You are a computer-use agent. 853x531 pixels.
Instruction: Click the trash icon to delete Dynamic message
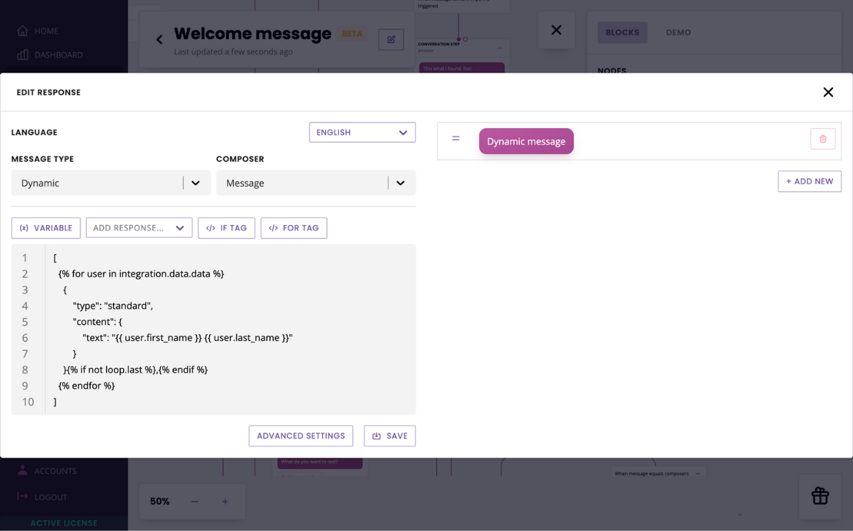coord(823,139)
